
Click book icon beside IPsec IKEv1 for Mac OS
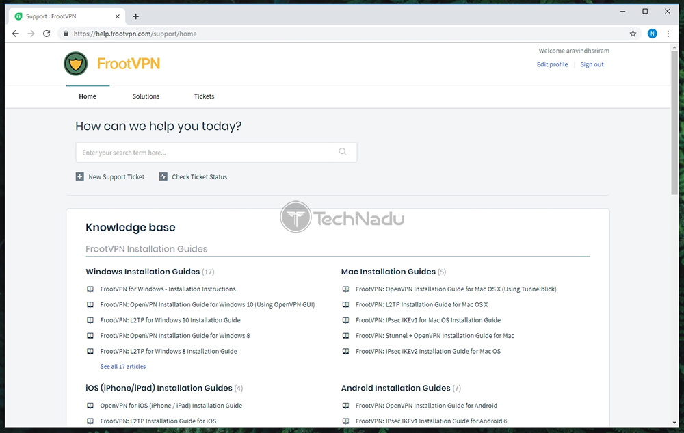345,320
